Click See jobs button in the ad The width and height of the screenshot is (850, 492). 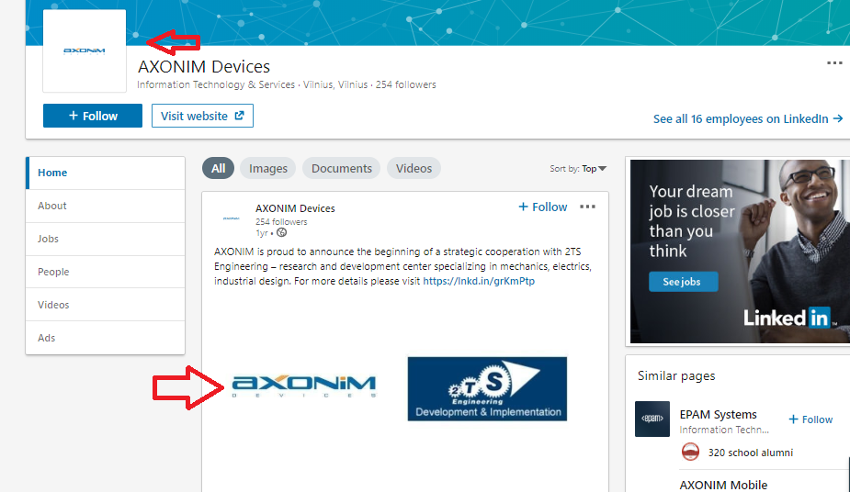(682, 282)
